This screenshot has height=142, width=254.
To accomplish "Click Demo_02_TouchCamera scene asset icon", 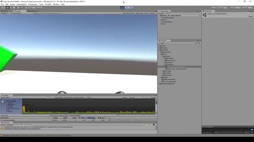I will click(166, 69).
